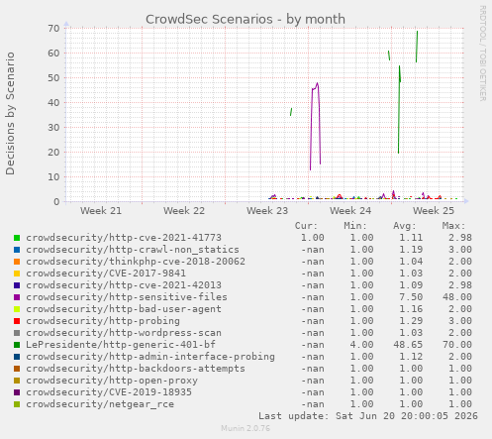The width and height of the screenshot is (492, 439).
Task: Click the label crowdsecurity/CVE-2019-18935
Action: 109,392
